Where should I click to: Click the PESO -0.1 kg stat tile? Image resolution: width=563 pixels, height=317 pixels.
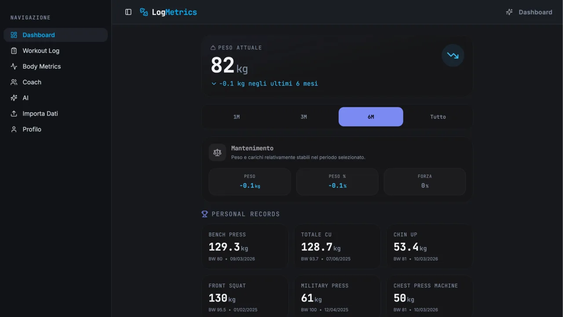tap(250, 182)
